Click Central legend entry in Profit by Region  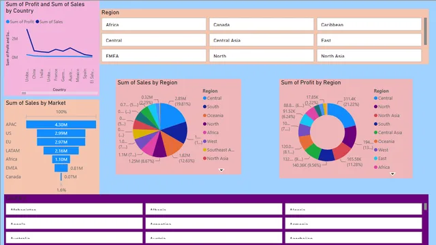pos(383,98)
